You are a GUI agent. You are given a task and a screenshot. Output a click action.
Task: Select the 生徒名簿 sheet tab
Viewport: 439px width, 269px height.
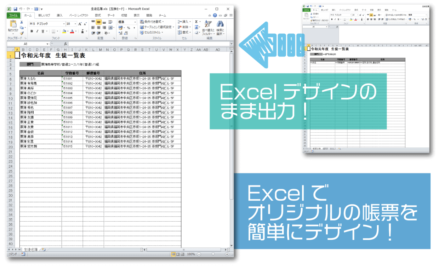pyautogui.click(x=31, y=250)
